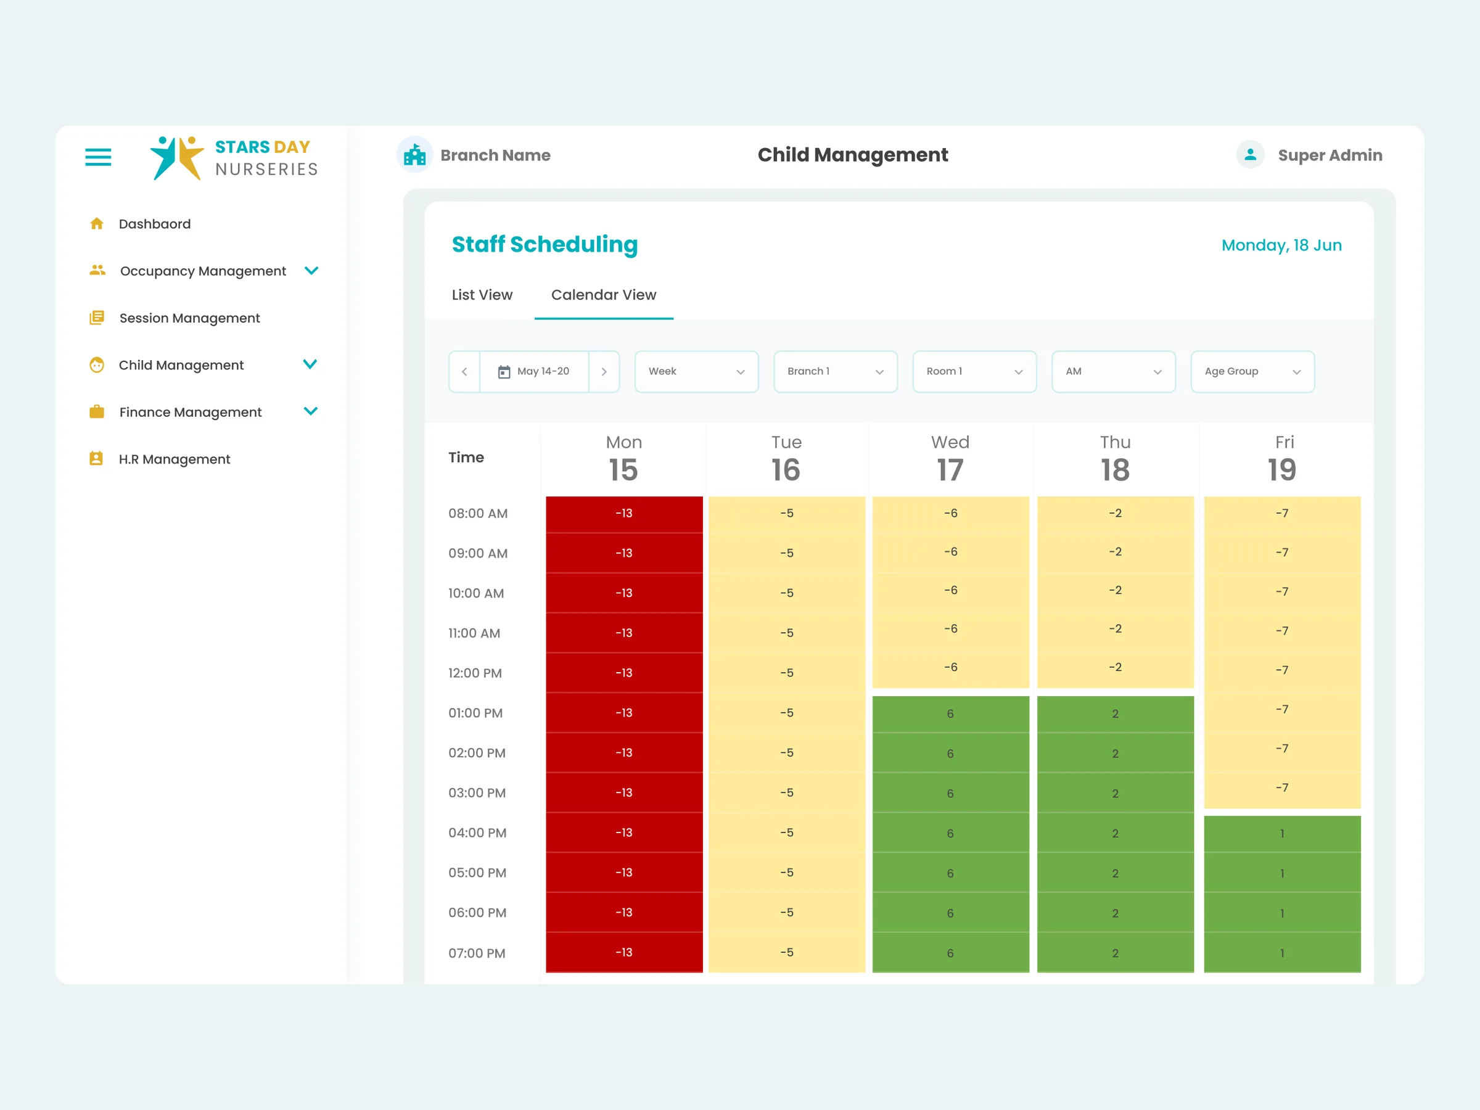The image size is (1480, 1110).
Task: Open Dashbaord in the sidebar
Action: (x=155, y=224)
